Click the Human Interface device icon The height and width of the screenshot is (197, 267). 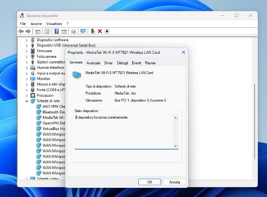point(33,68)
